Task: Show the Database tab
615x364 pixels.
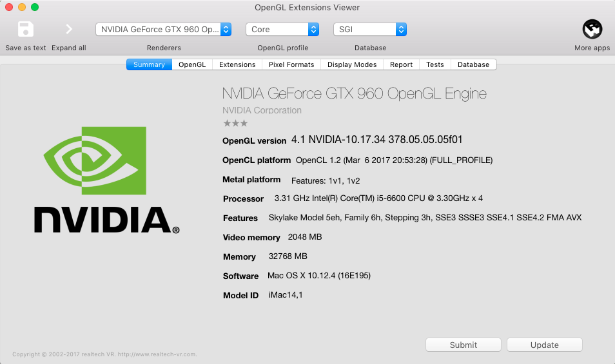Action: (x=473, y=64)
